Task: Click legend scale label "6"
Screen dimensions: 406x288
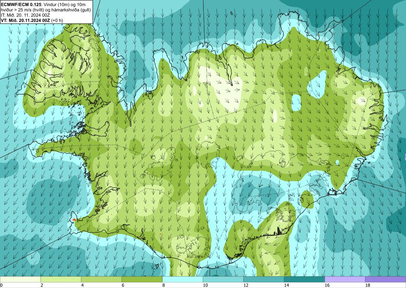Action: 123,285
